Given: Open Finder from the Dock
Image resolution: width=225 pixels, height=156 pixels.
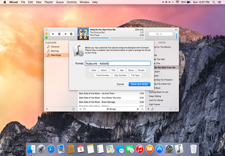Looking at the screenshot, I should [31, 149].
